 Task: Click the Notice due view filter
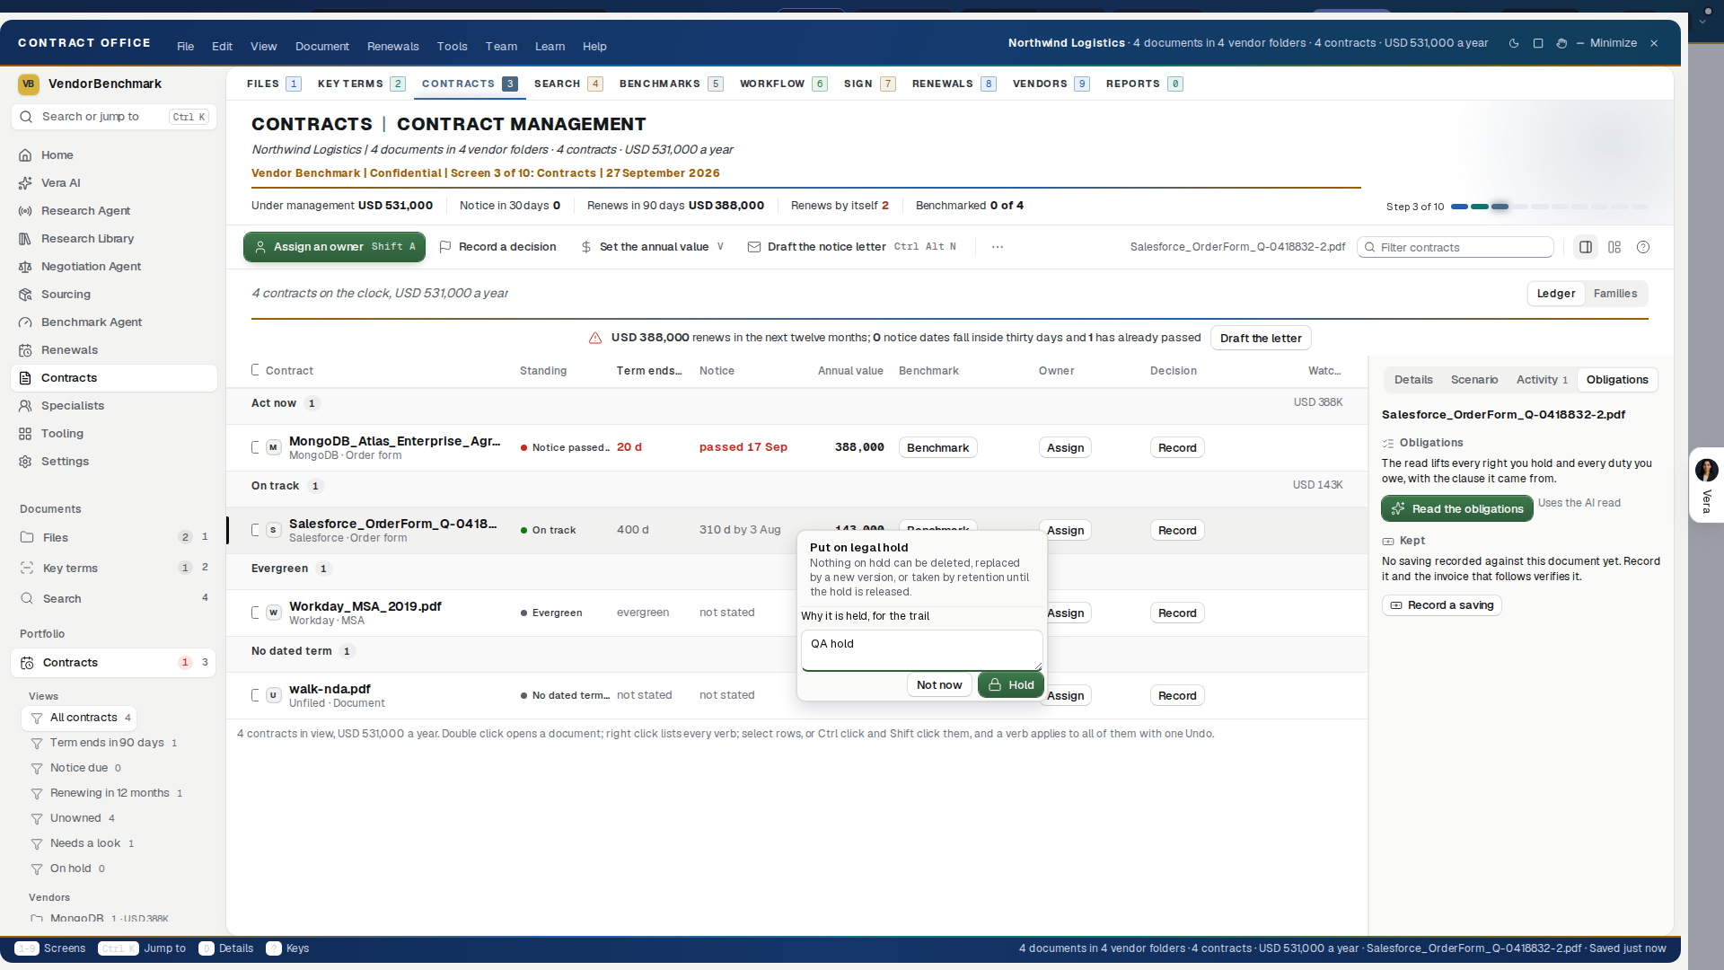click(x=79, y=767)
